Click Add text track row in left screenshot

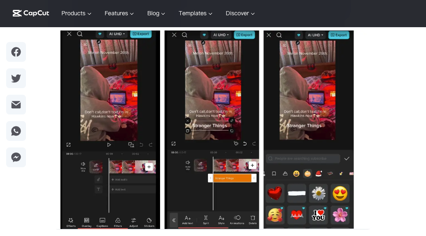pos(133,189)
